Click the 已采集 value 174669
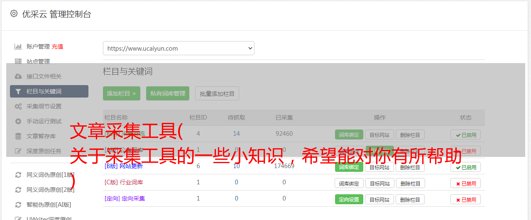531x220 pixels. 284,166
